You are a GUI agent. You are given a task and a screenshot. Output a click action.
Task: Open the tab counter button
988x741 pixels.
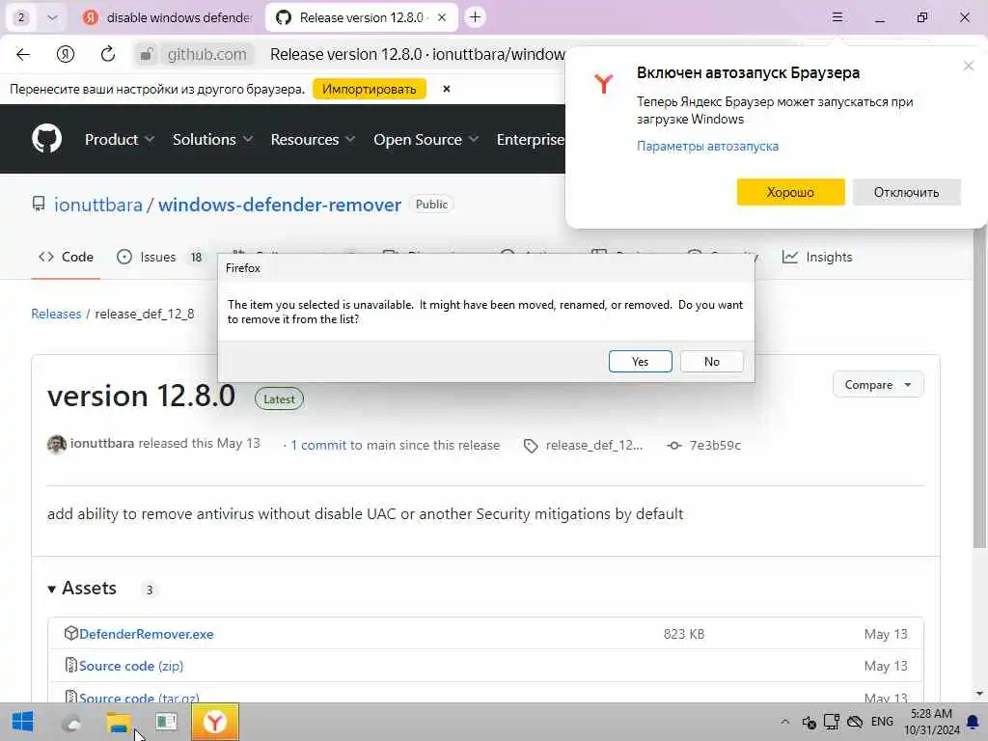[x=21, y=17]
